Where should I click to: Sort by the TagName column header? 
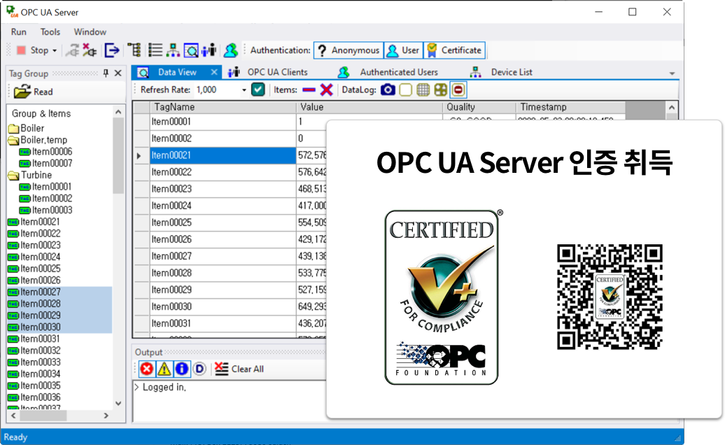[x=223, y=107]
